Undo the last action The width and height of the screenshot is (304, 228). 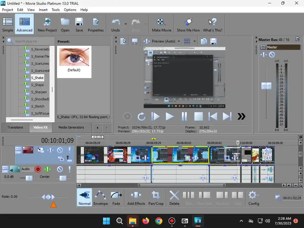116,24
